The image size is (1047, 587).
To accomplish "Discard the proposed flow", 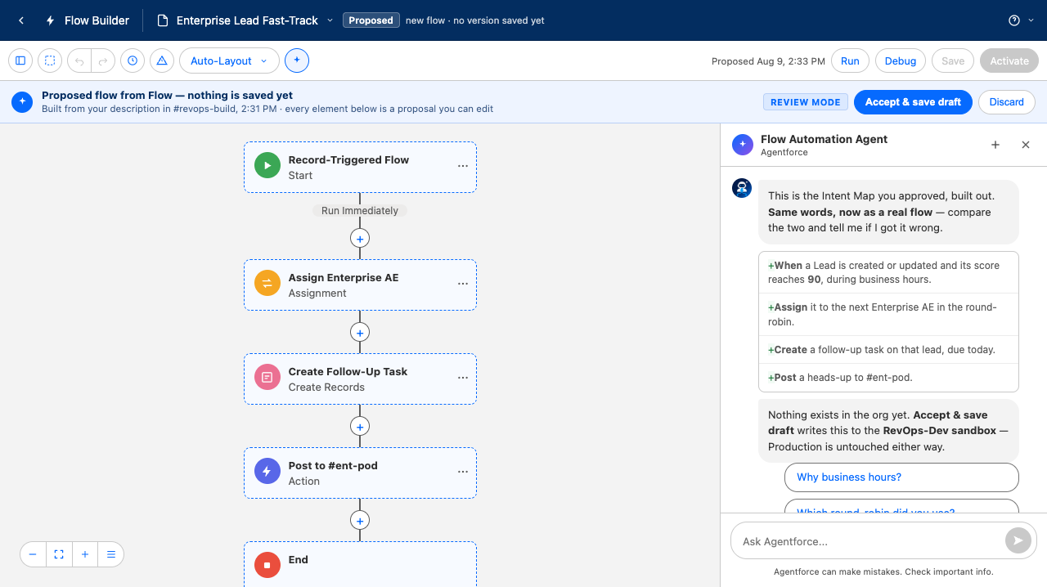I will tap(1006, 102).
